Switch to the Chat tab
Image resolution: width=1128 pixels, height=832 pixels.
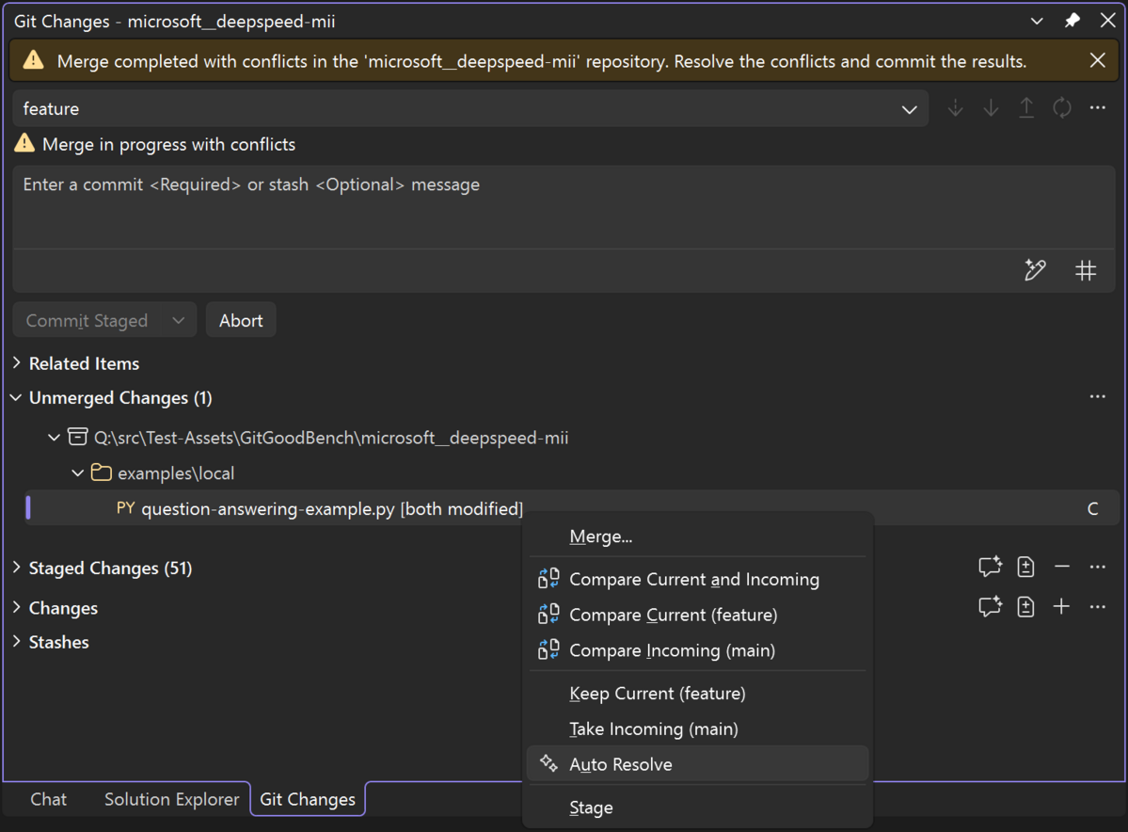(x=48, y=799)
